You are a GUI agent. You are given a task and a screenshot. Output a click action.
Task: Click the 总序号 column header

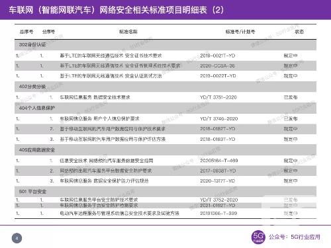pyautogui.click(x=26, y=32)
